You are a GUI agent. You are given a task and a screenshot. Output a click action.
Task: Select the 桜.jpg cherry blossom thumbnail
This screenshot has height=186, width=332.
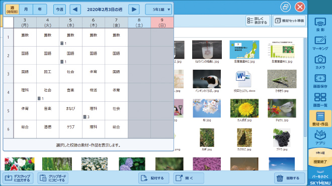(207, 108)
